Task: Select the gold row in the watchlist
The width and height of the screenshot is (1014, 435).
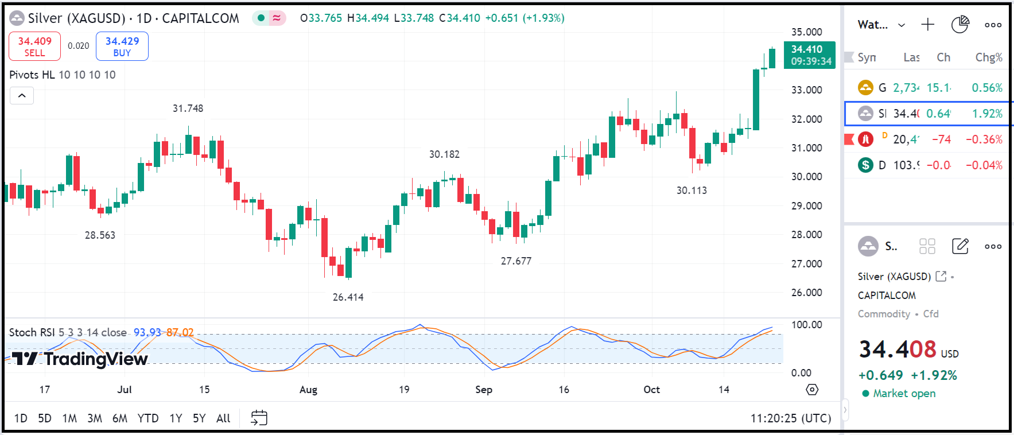Action: 930,88
